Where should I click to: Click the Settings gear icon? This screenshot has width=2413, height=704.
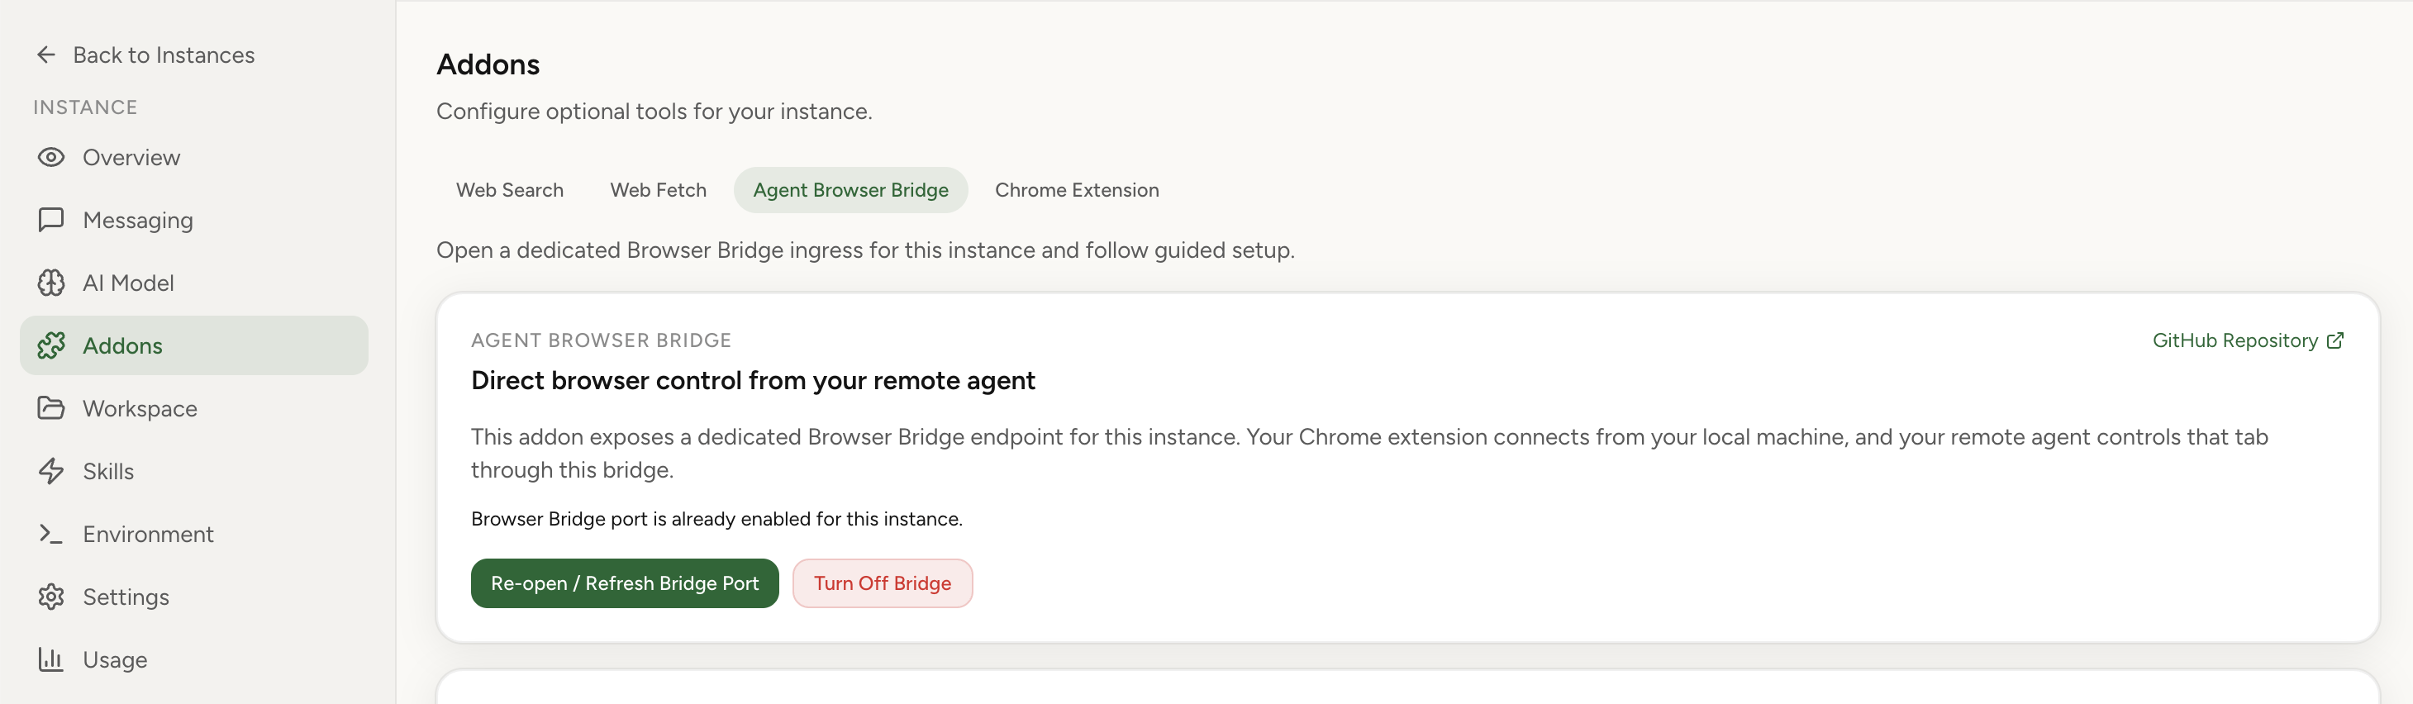point(51,597)
